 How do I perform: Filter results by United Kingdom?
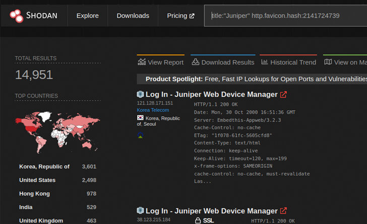point(41,220)
